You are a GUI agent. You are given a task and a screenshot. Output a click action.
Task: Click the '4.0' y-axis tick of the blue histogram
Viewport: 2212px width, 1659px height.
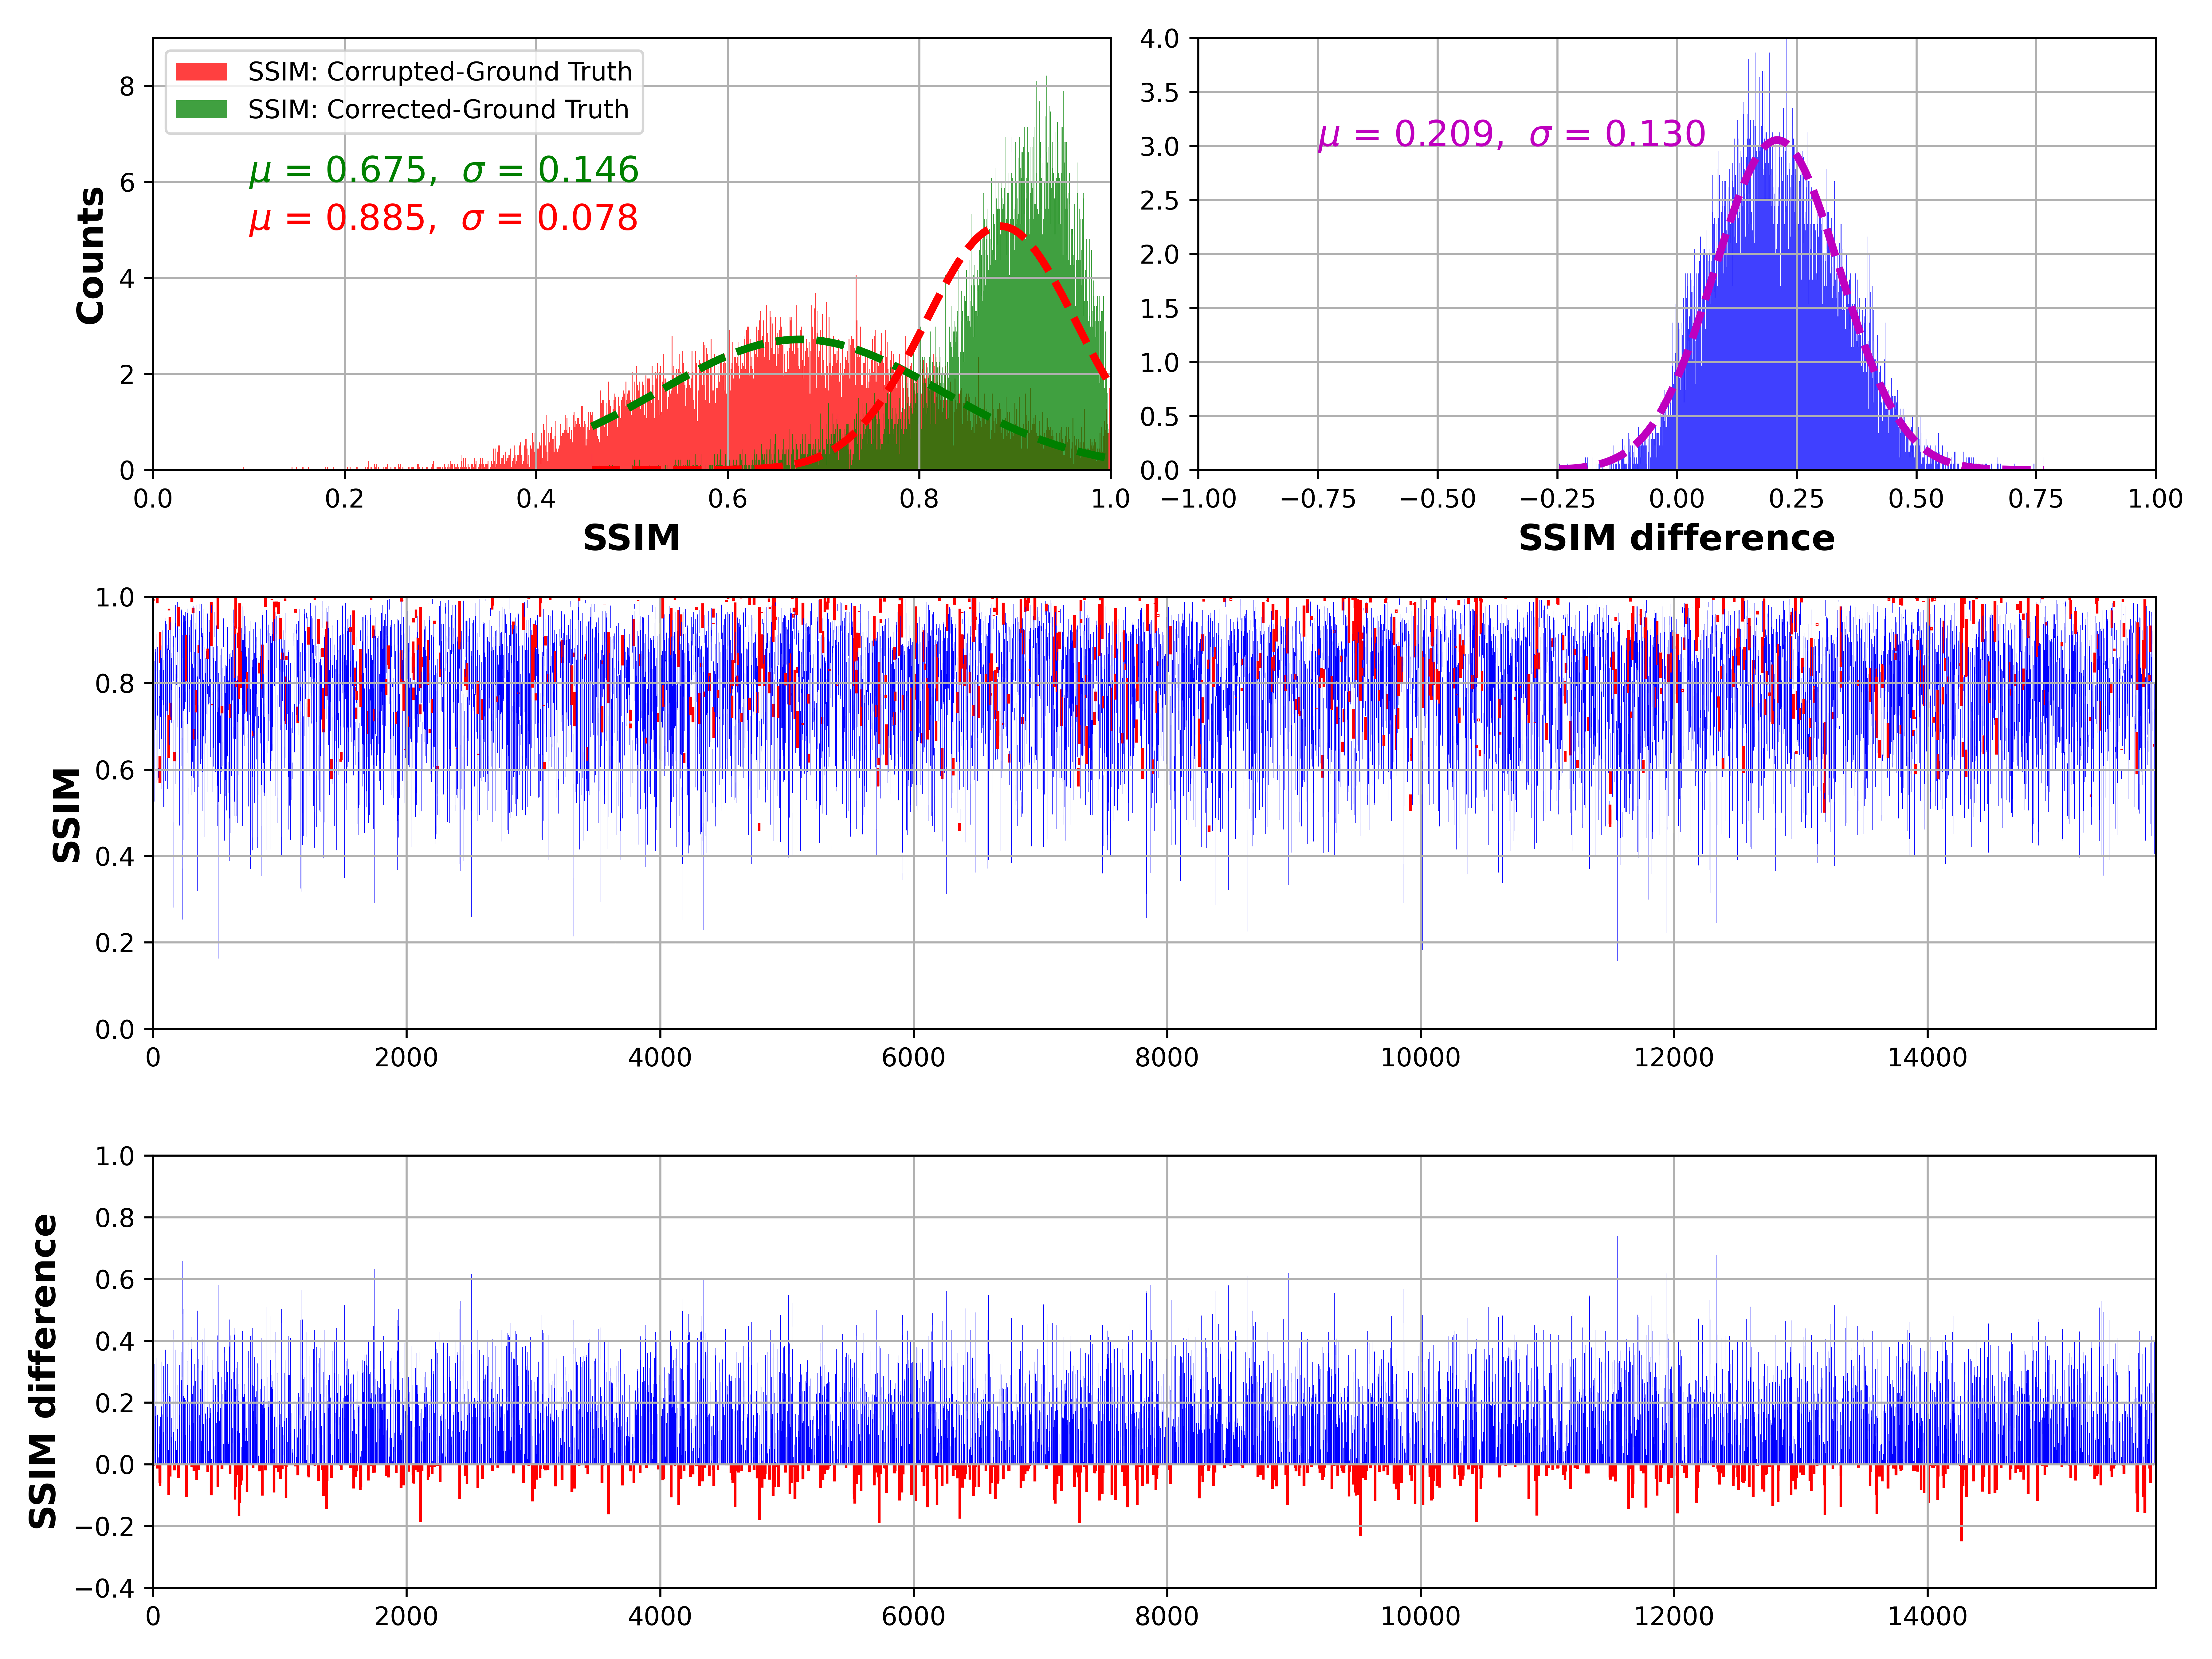click(1160, 39)
